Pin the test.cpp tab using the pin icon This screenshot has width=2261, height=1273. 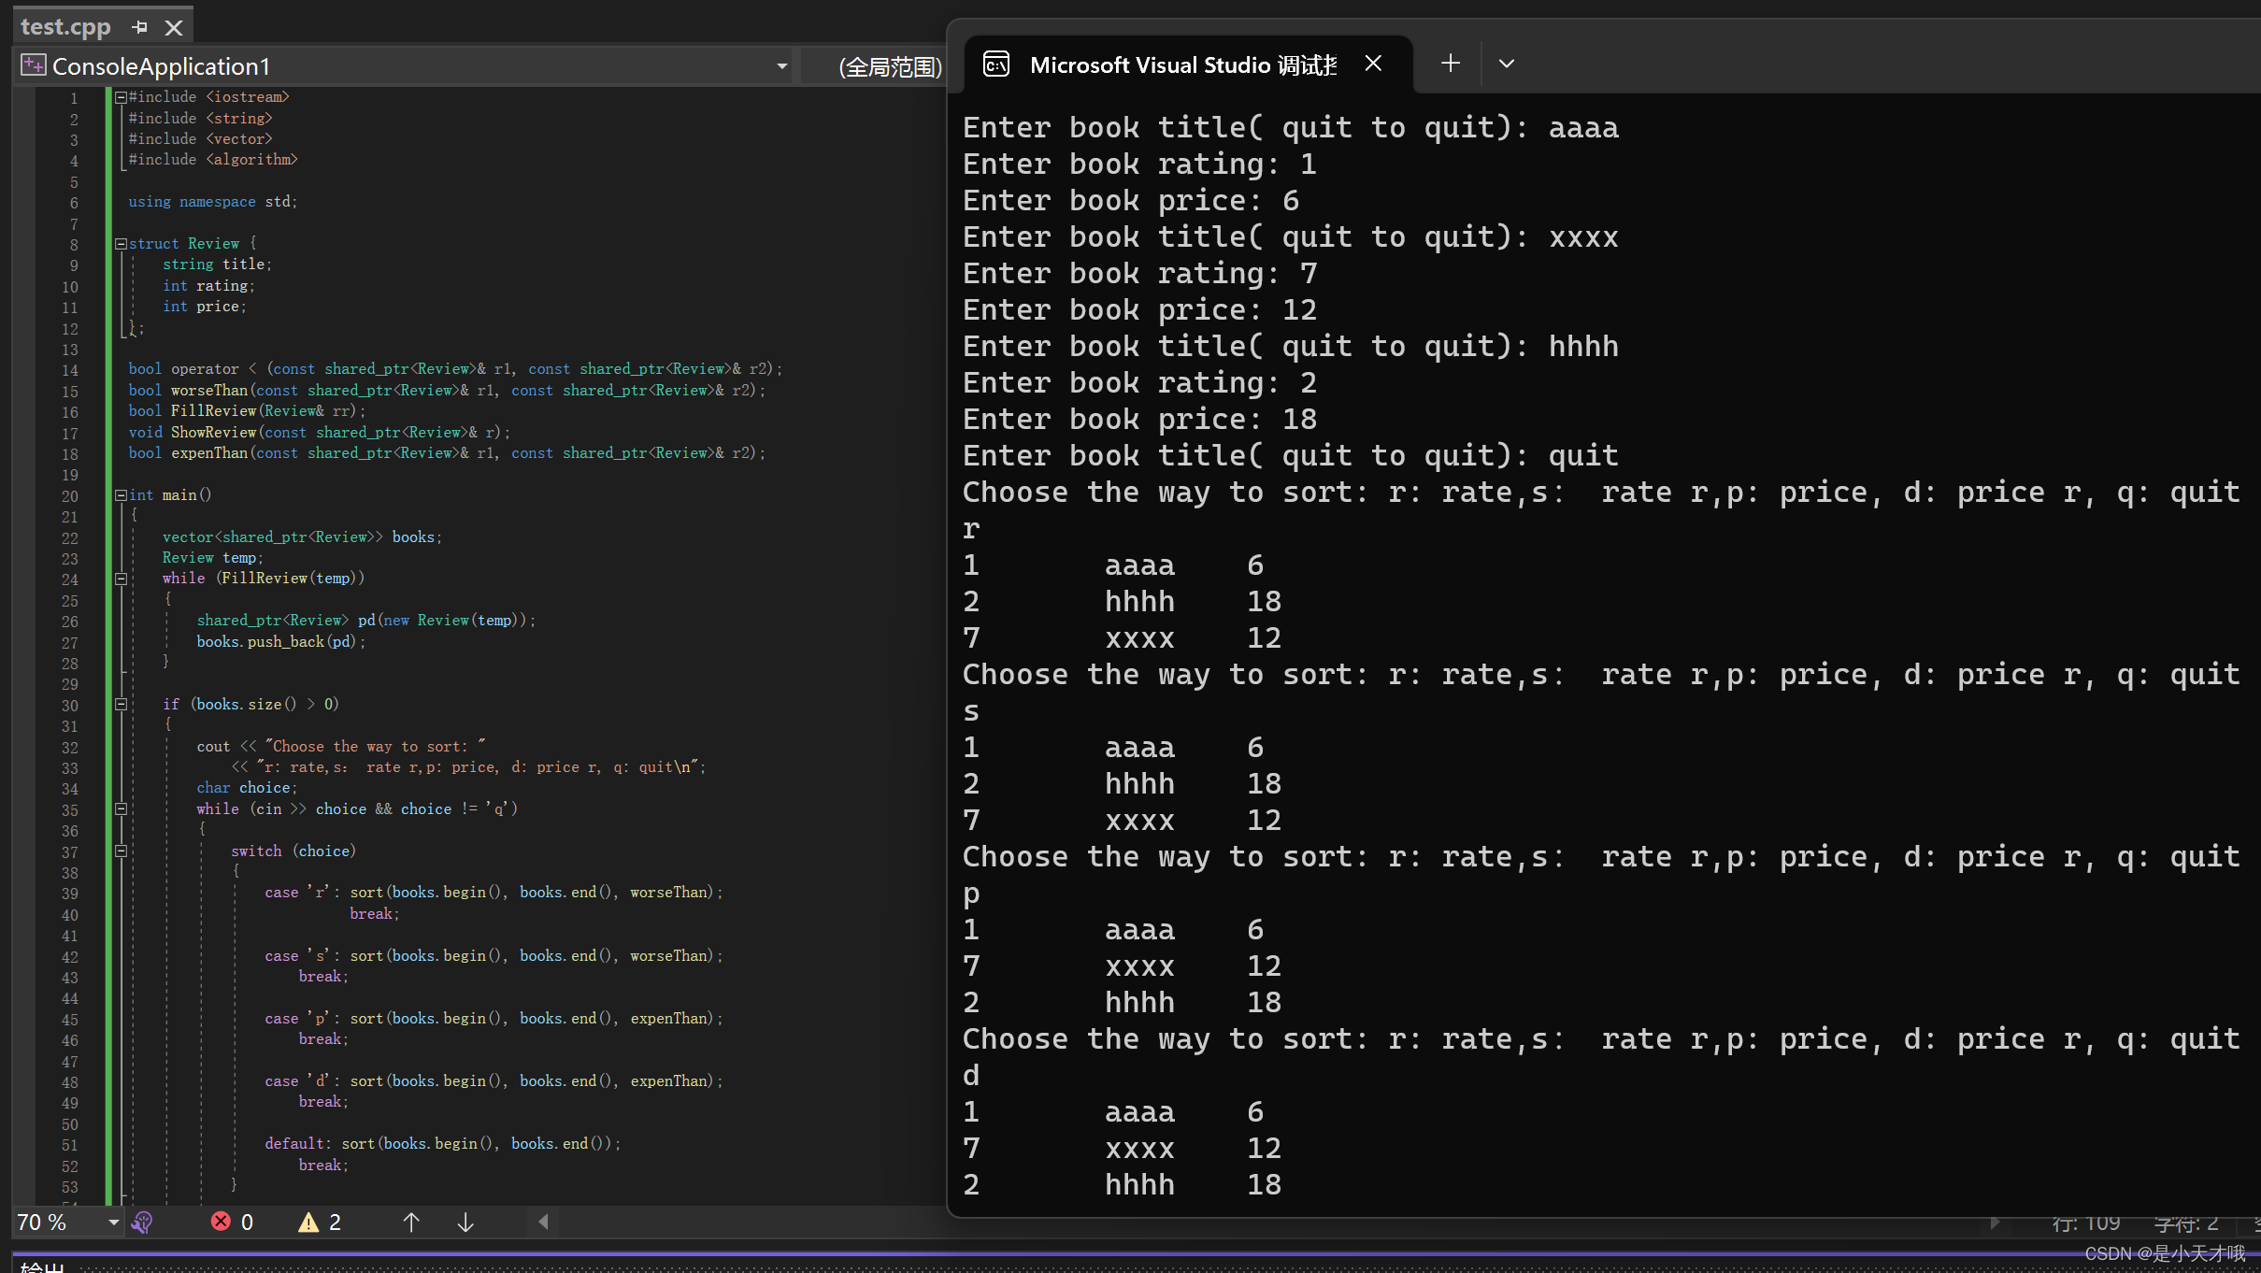point(140,27)
